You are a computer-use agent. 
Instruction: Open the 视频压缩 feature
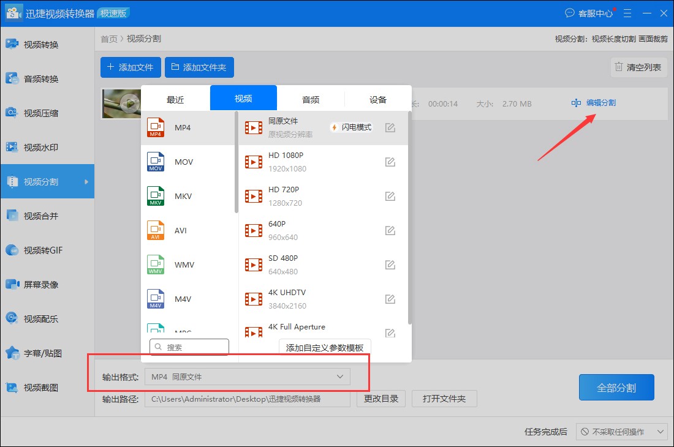pos(47,113)
